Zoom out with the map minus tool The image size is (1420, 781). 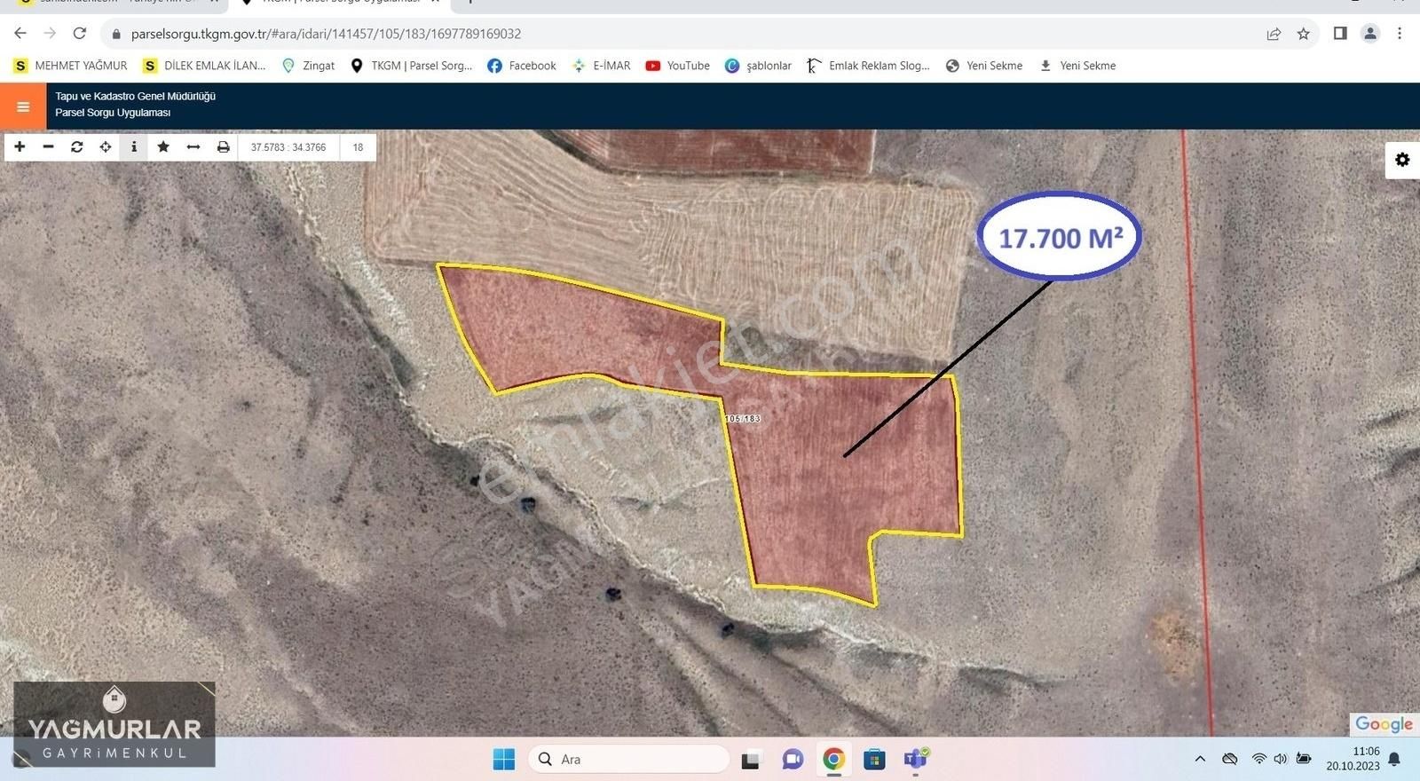[x=48, y=147]
